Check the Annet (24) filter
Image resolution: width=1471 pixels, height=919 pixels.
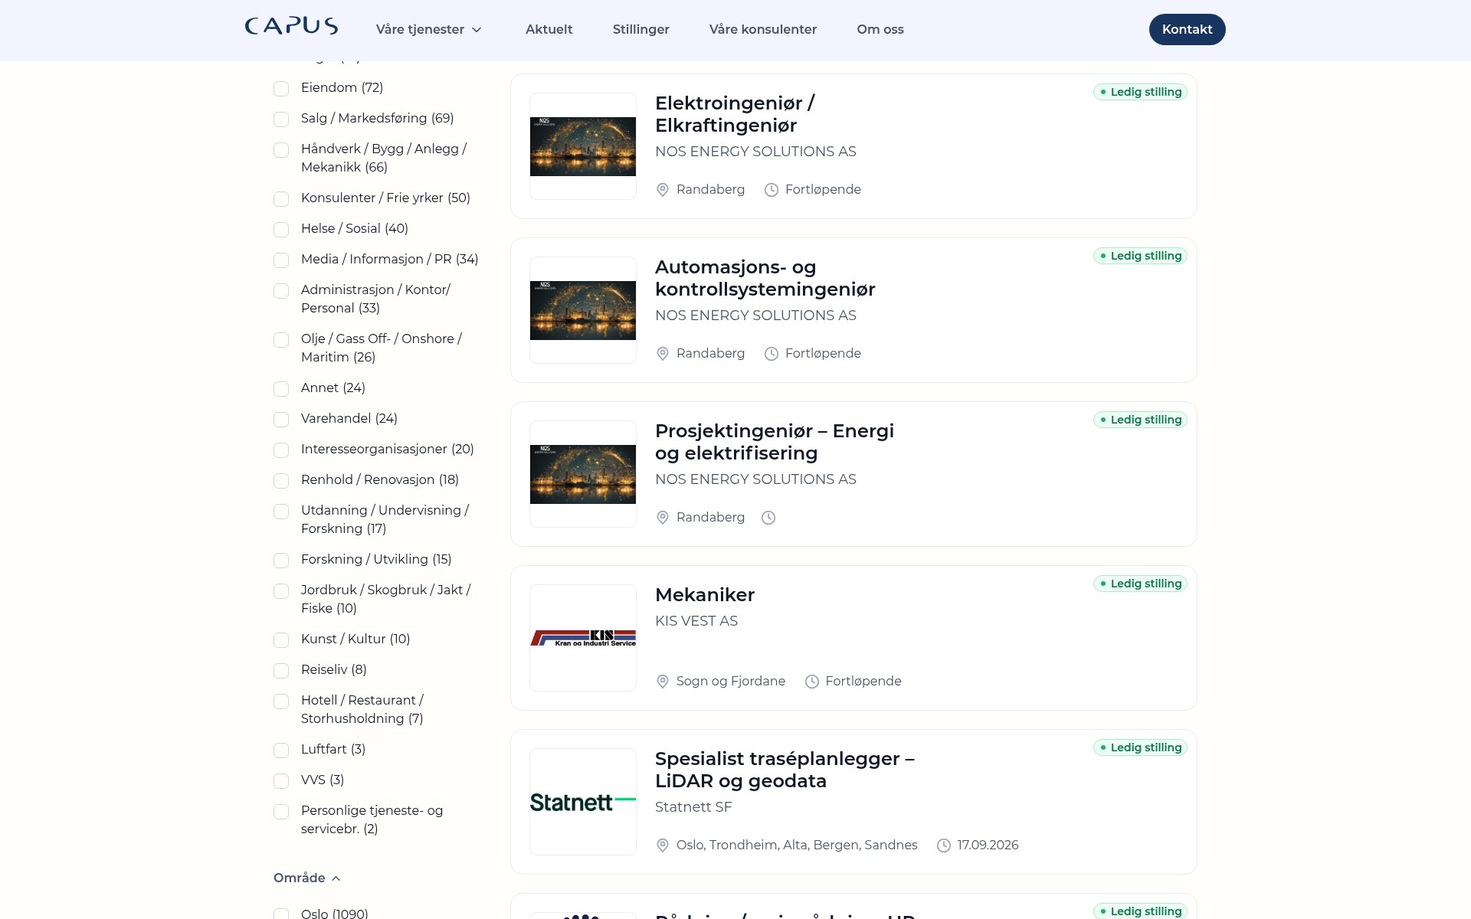[x=281, y=389]
